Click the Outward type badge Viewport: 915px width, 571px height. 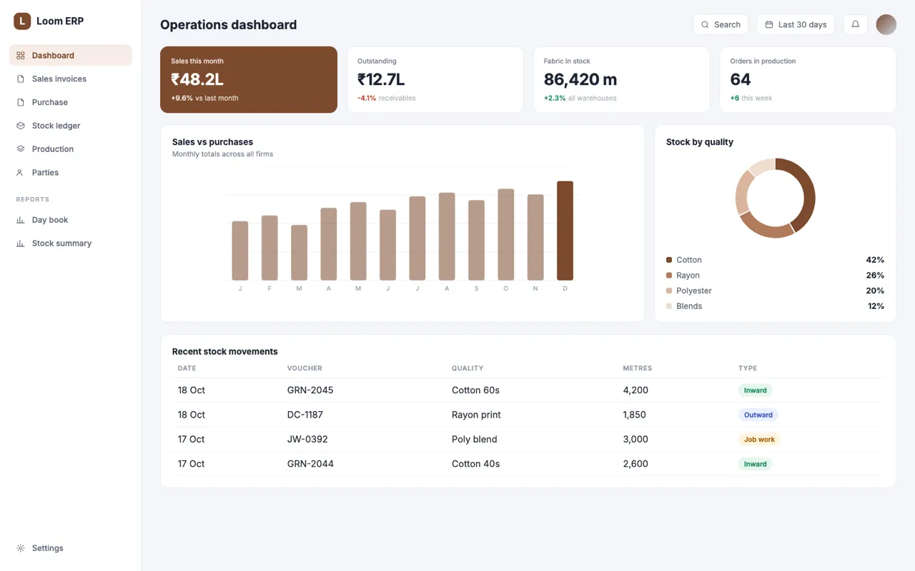[x=758, y=415]
